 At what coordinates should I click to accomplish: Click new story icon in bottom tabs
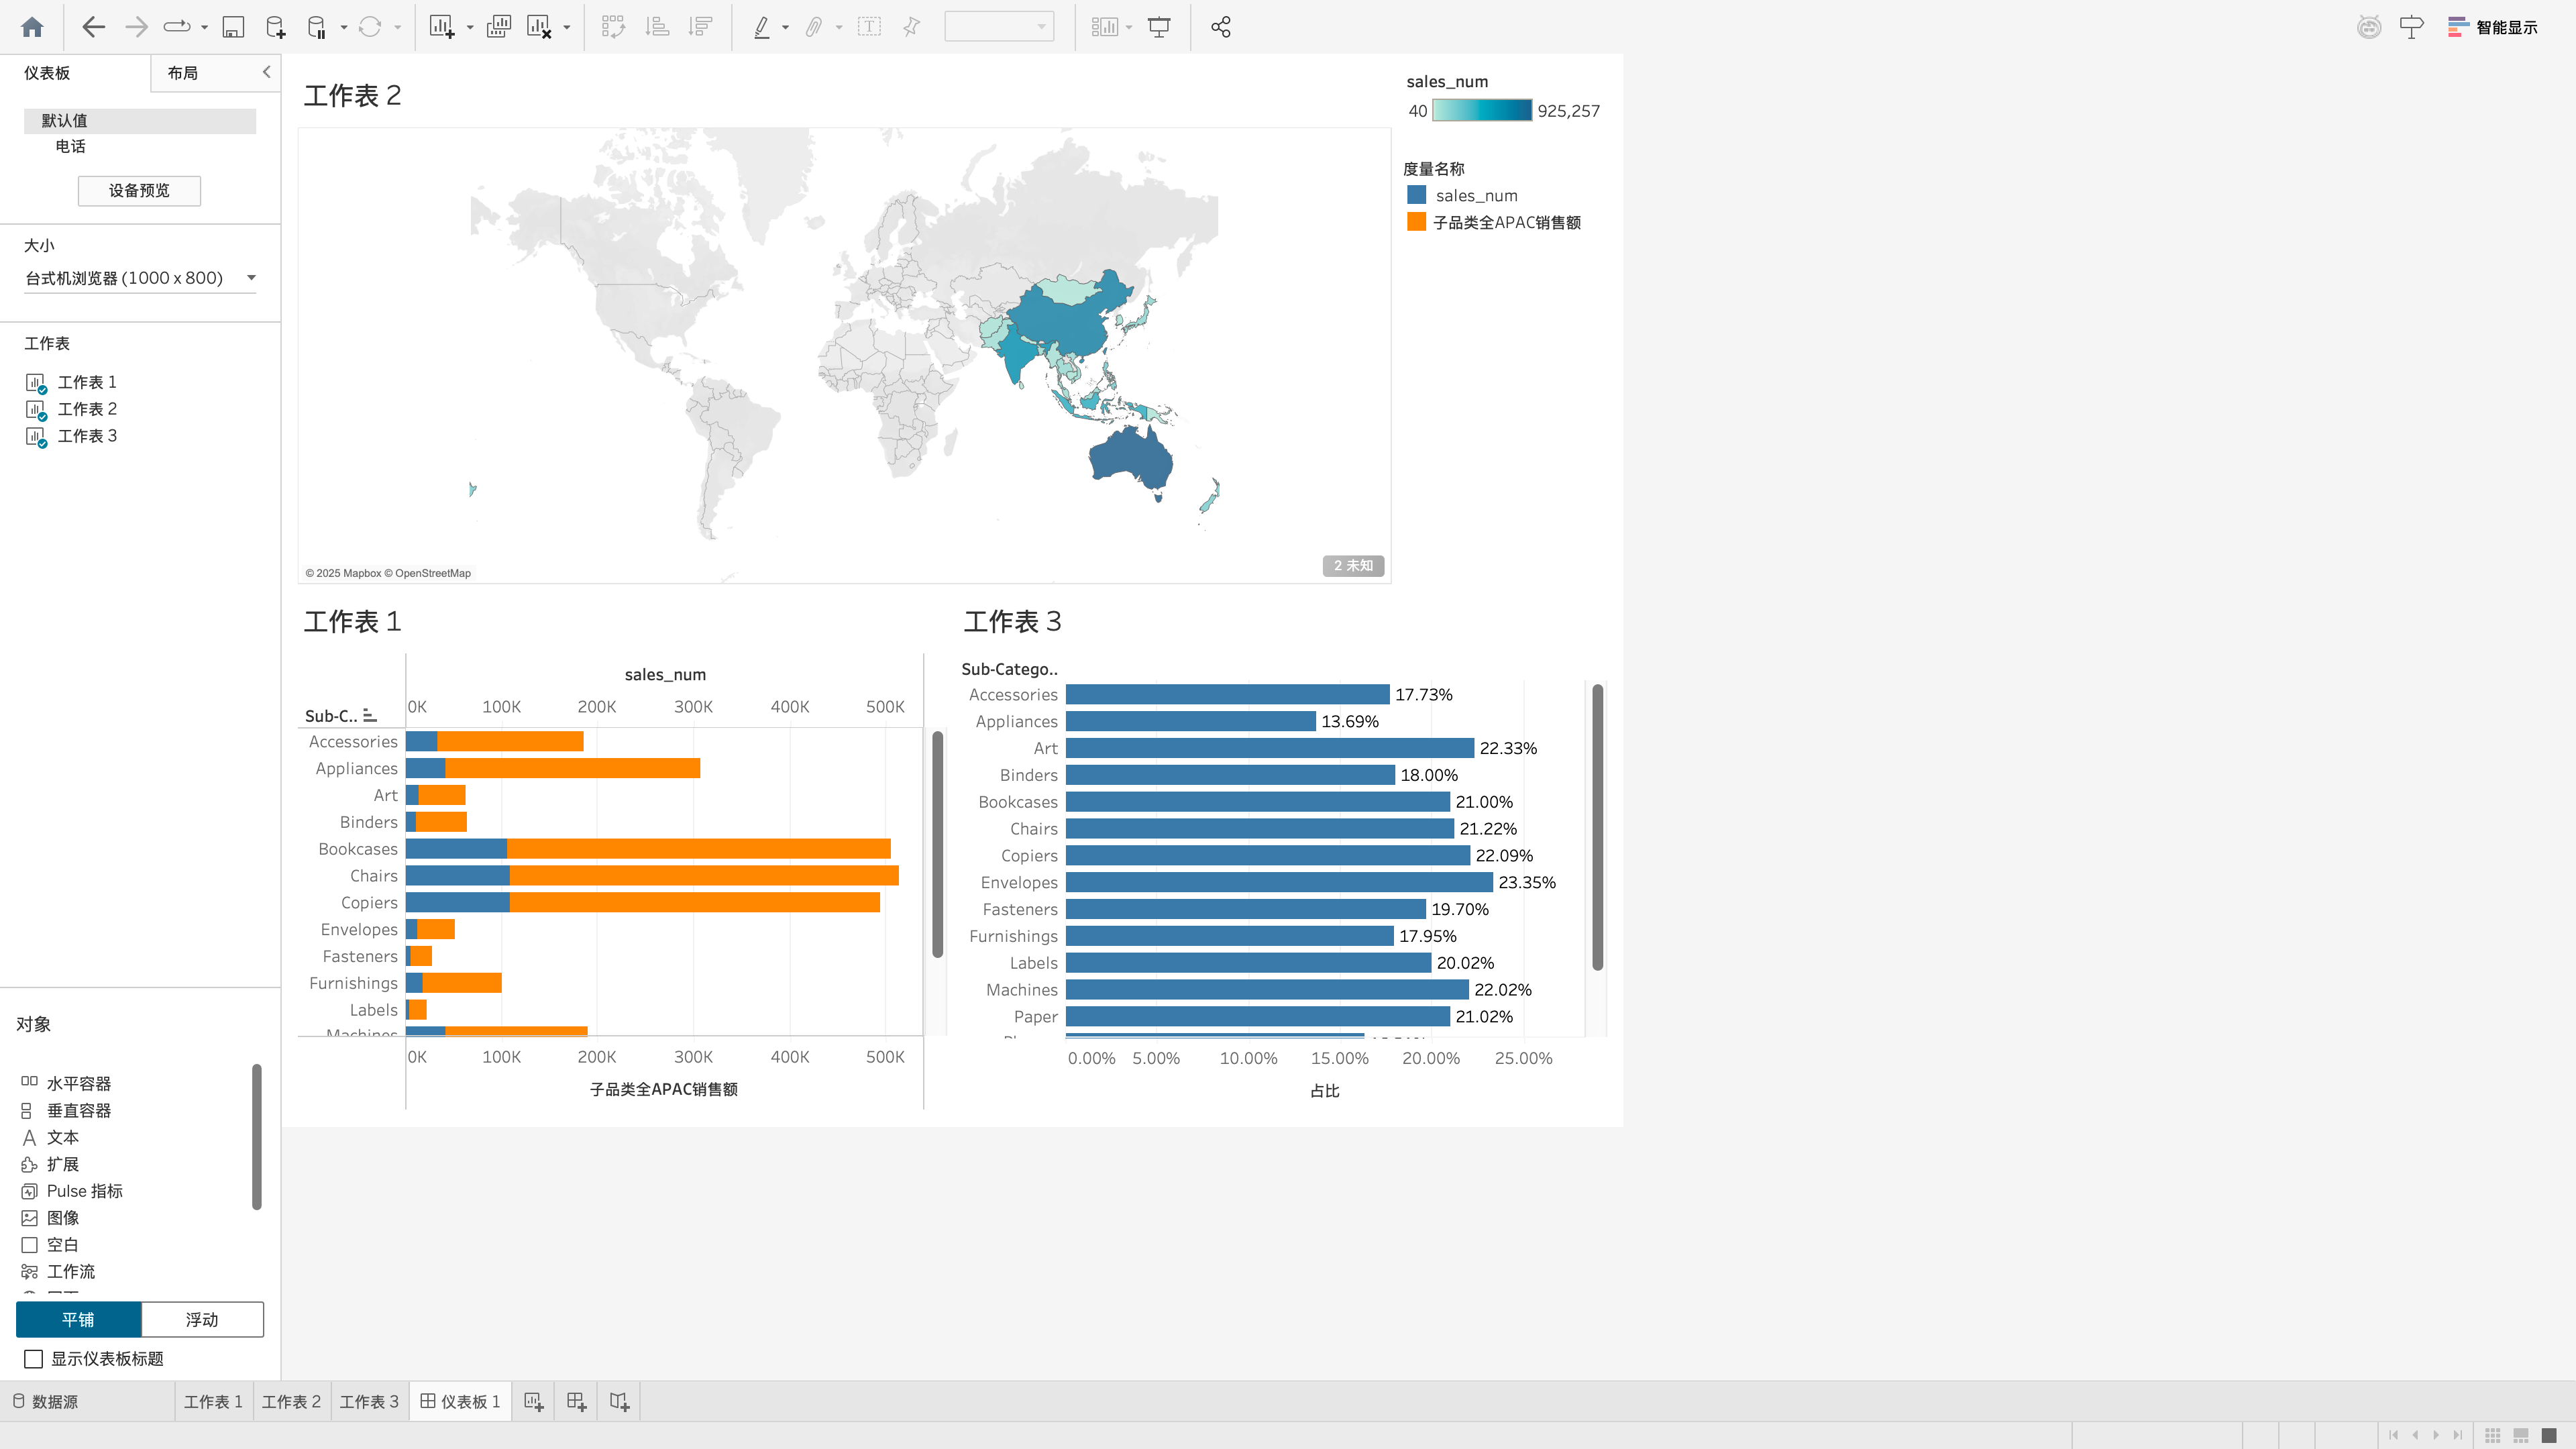[x=620, y=1402]
